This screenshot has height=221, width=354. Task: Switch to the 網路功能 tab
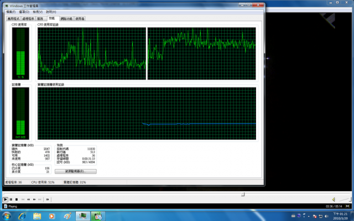pyautogui.click(x=66, y=19)
